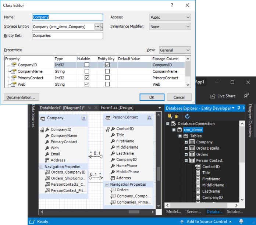Viewport: 256px width, 225px height.
Task: Collapse Navigation Properties in PersonContact entity
Action: pyautogui.click(x=107, y=185)
